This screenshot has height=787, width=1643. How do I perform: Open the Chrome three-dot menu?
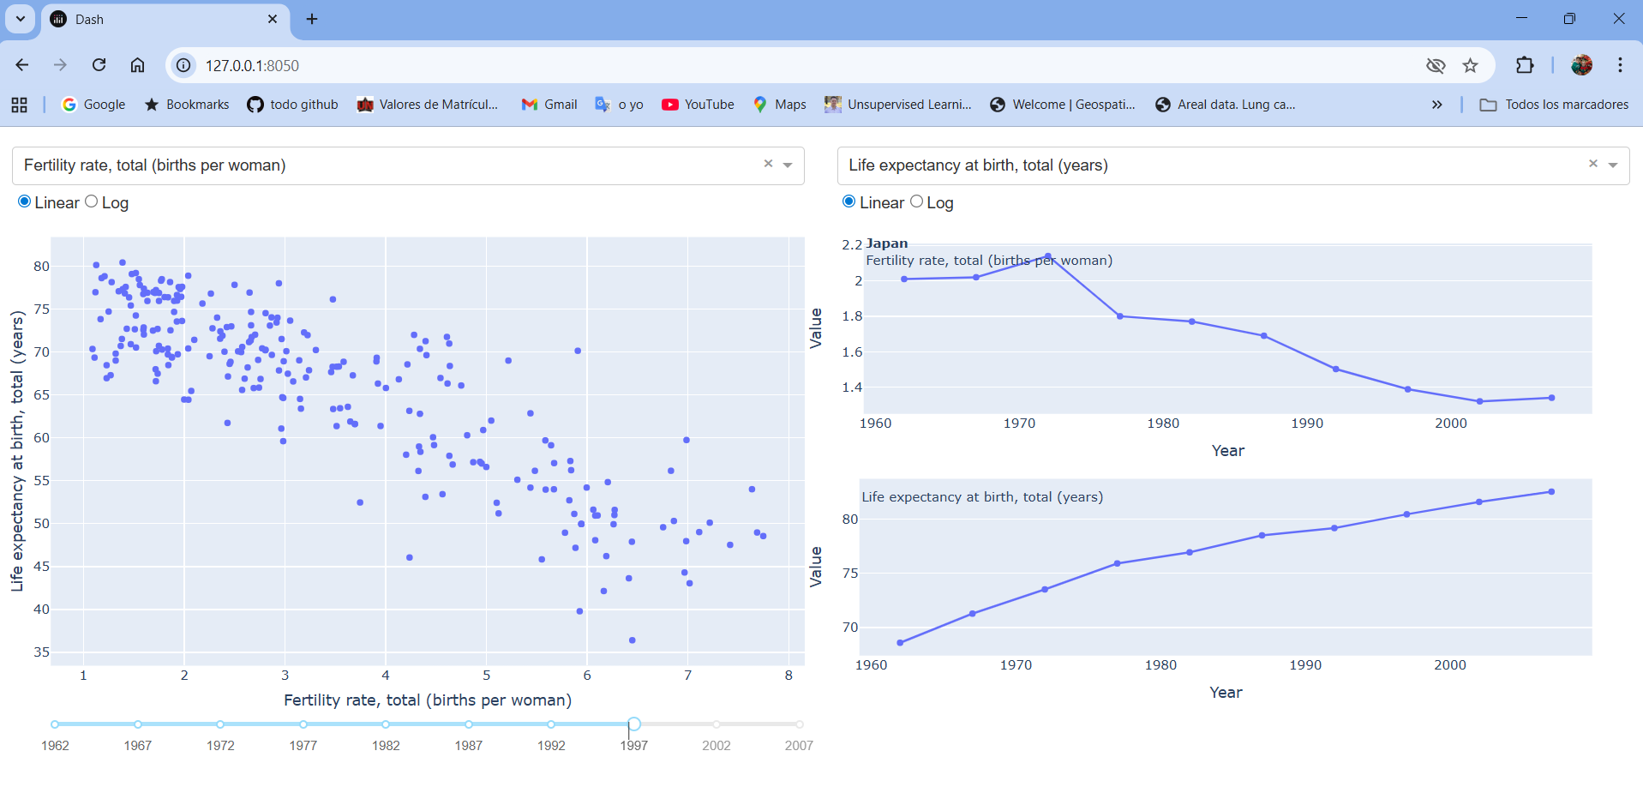click(1620, 65)
